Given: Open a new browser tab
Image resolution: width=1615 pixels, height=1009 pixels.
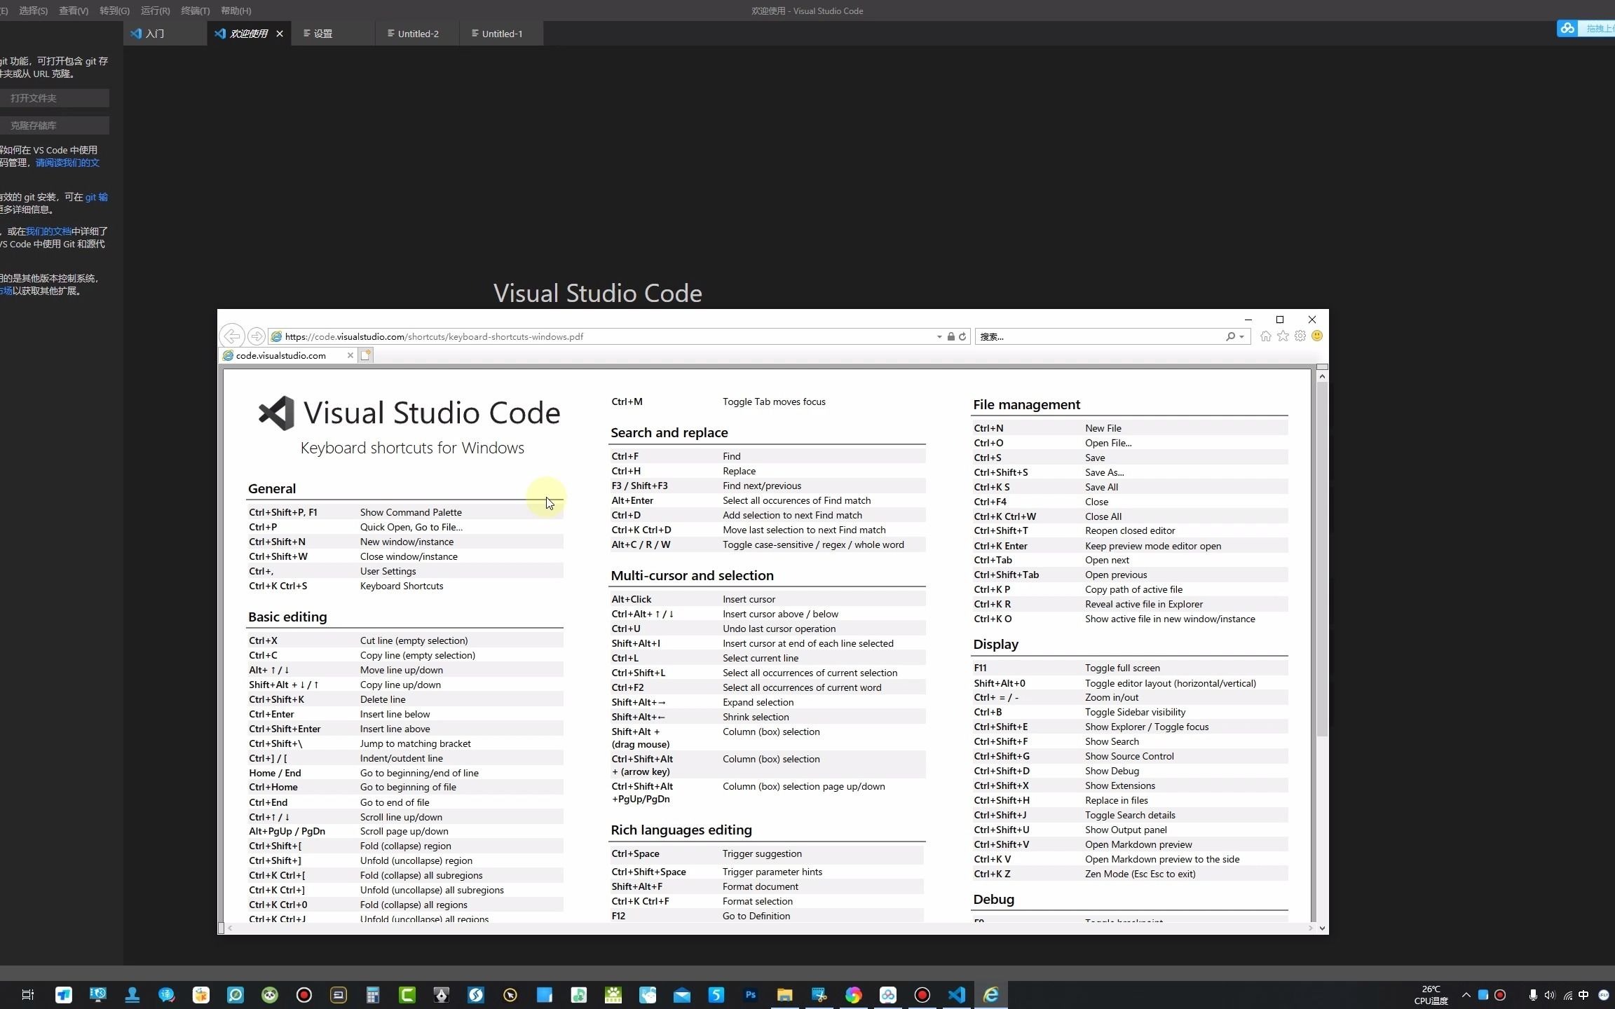Looking at the screenshot, I should click(366, 355).
